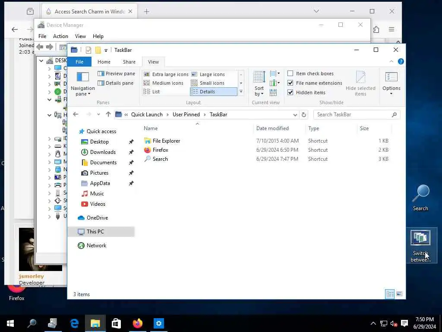
Task: Expand the layout gallery more arrow
Action: point(241,92)
